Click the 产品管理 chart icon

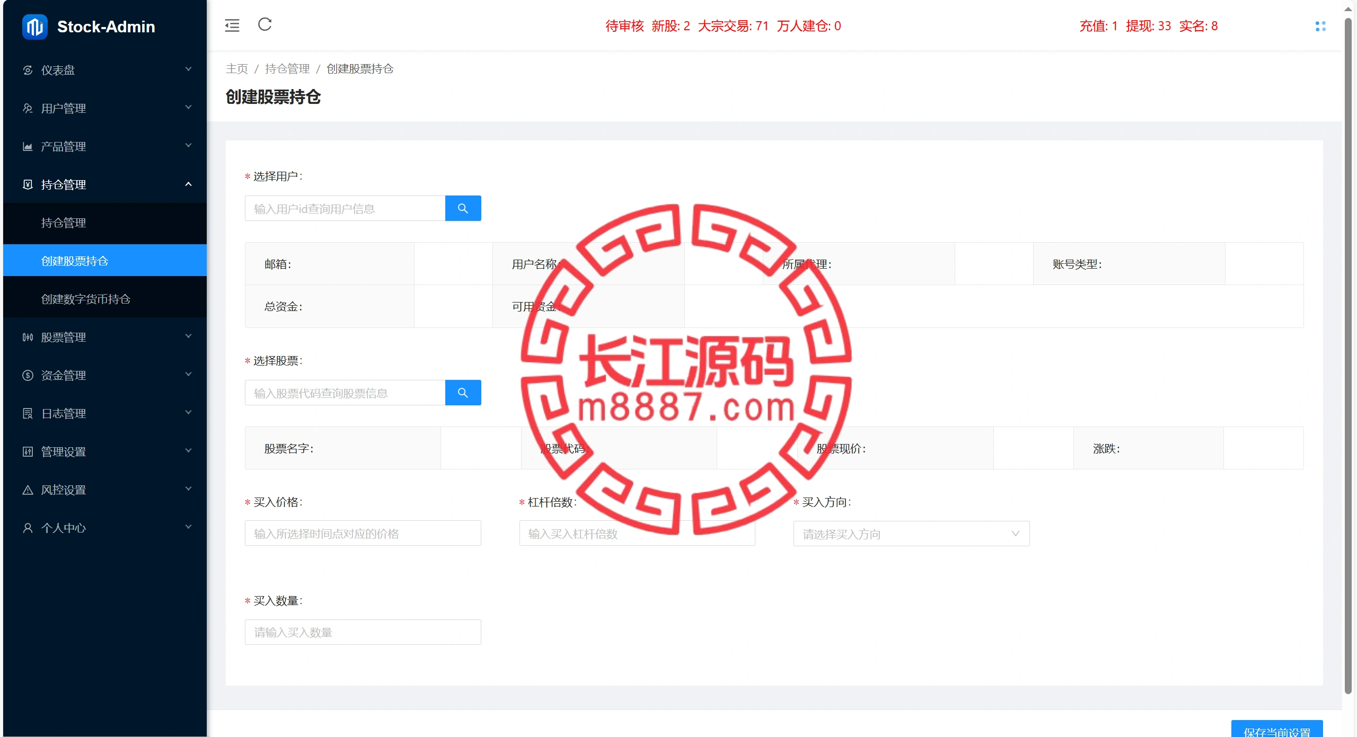28,146
